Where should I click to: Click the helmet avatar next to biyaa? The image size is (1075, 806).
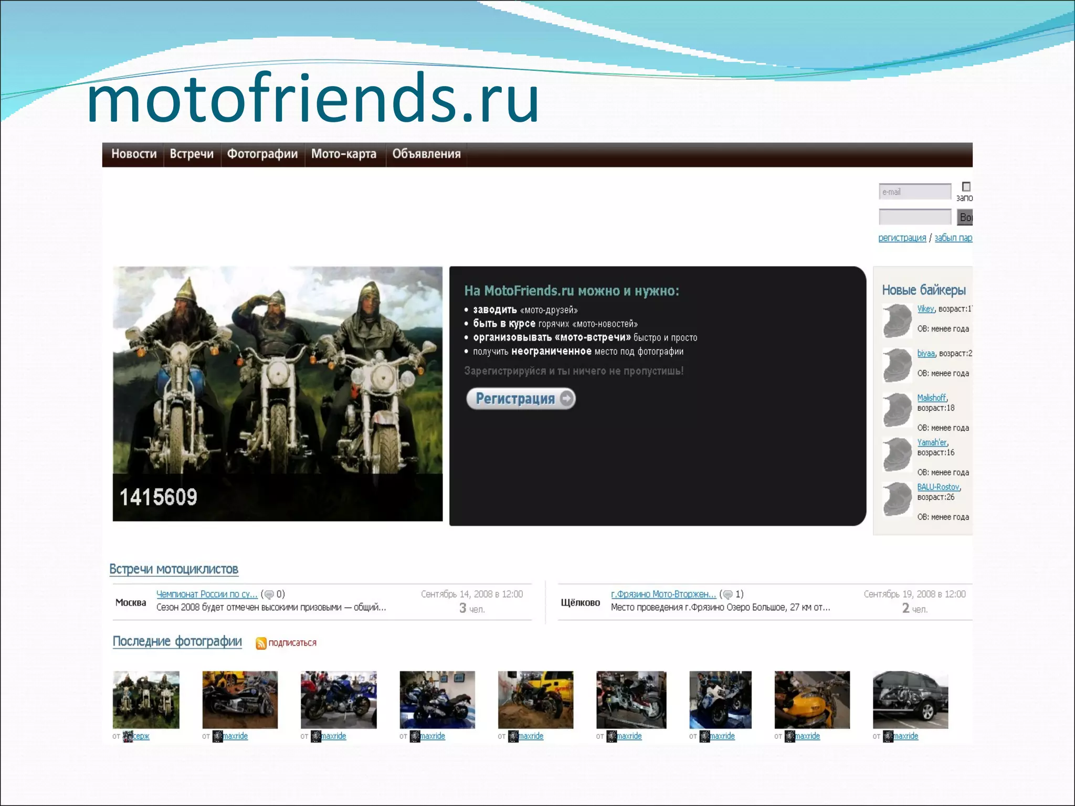897,365
